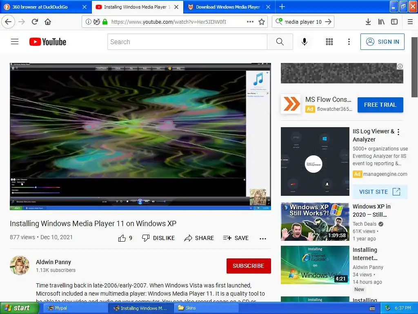Open YouTube settings three-dot menu
Image resolution: width=418 pixels, height=314 pixels.
[x=349, y=42]
